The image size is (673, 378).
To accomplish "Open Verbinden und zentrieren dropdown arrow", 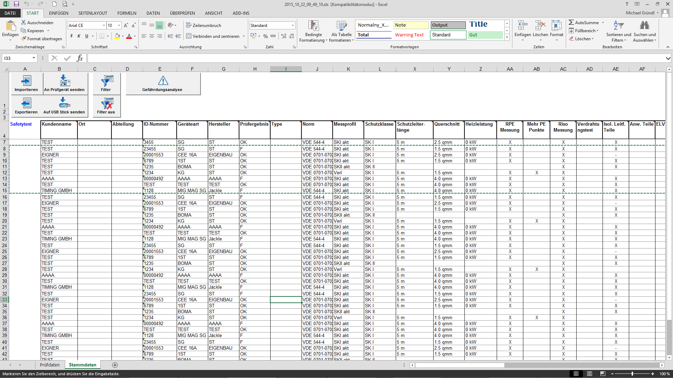I will coord(244,36).
